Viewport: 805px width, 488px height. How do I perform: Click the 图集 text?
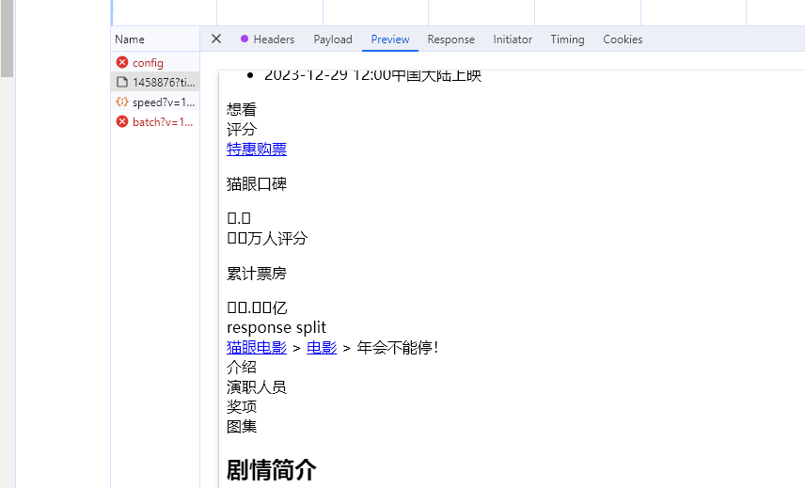pyautogui.click(x=242, y=427)
